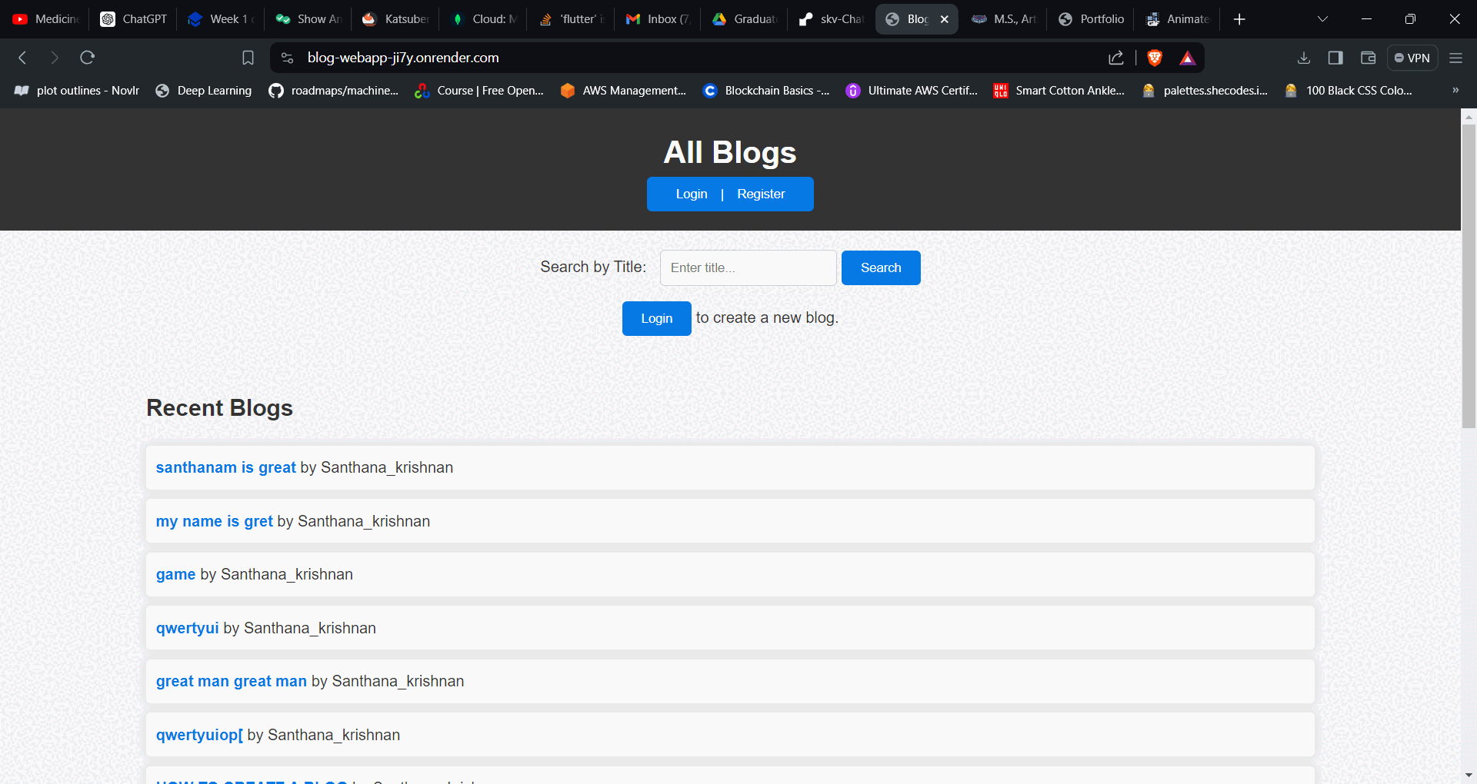Close the current Blog tab
The height and width of the screenshot is (784, 1477).
click(944, 19)
